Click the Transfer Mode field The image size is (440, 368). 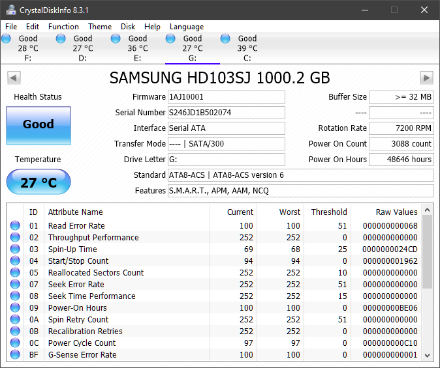(x=227, y=144)
